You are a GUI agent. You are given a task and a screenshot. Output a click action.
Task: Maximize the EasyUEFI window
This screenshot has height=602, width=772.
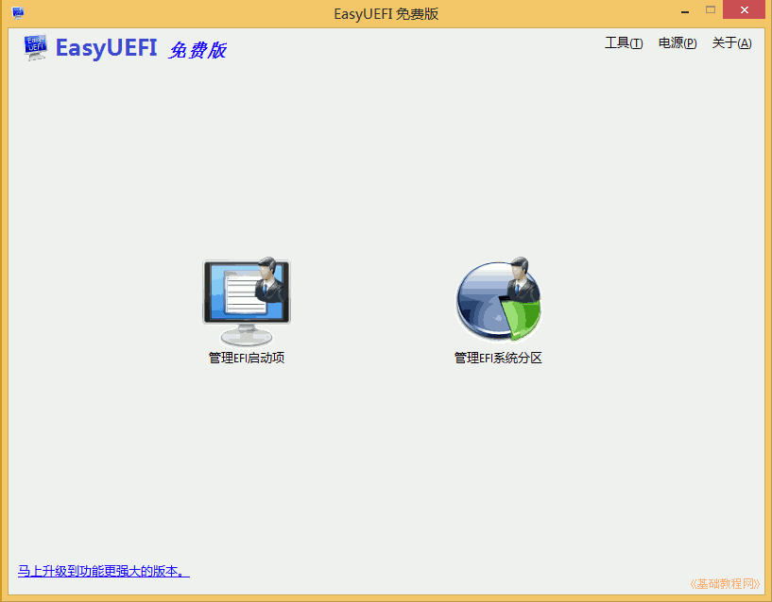click(710, 11)
